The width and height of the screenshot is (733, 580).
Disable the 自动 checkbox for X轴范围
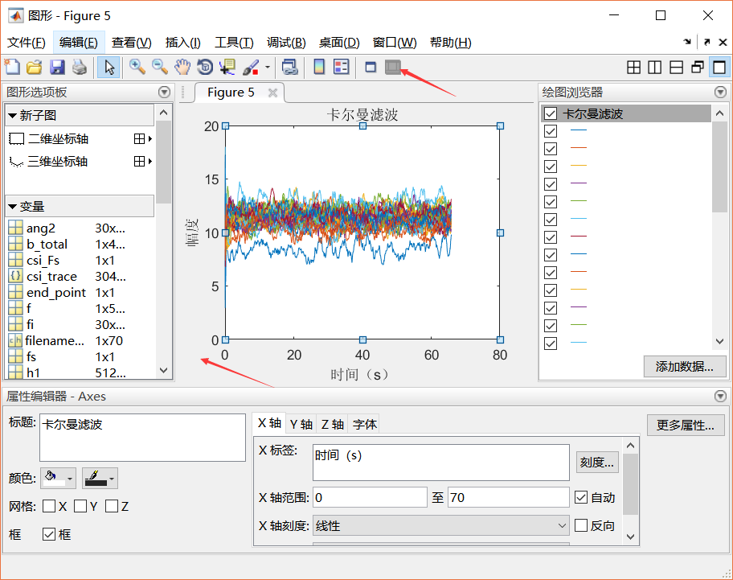[581, 497]
